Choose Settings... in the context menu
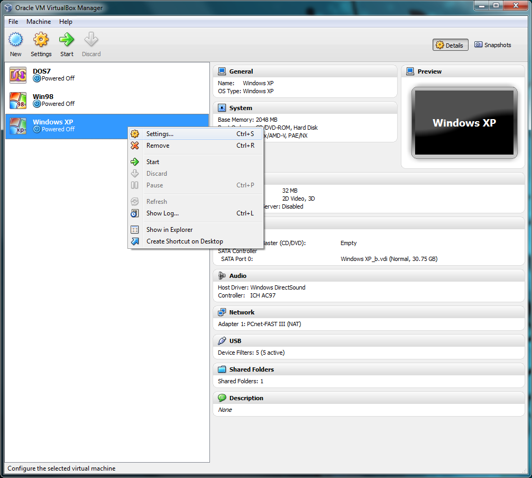The height and width of the screenshot is (478, 532). point(196,134)
